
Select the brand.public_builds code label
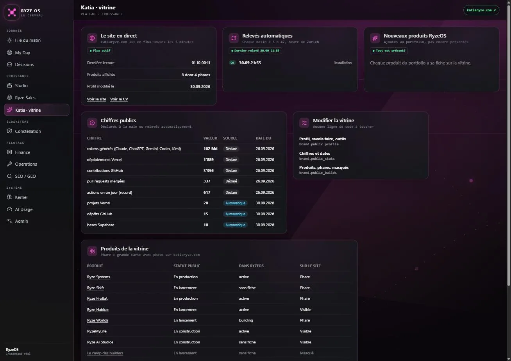[318, 173]
